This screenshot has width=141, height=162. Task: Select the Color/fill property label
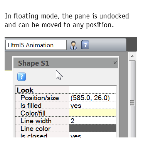[33, 113]
